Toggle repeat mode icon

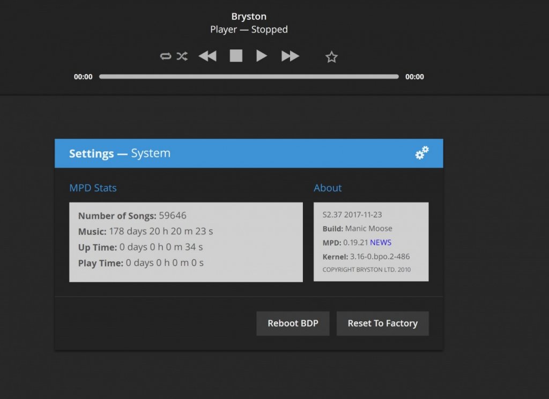click(x=166, y=56)
